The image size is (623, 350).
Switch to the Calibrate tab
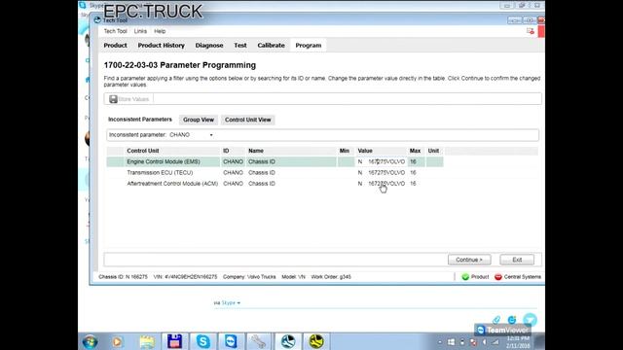[271, 46]
